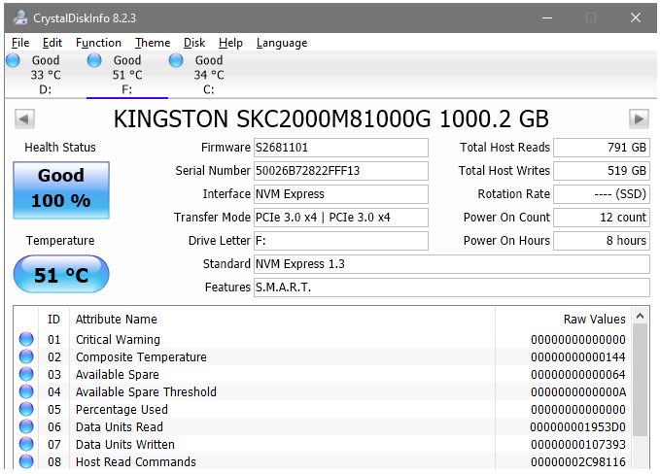The image size is (660, 474).
Task: Click the Serial Number field
Action: 341,171
